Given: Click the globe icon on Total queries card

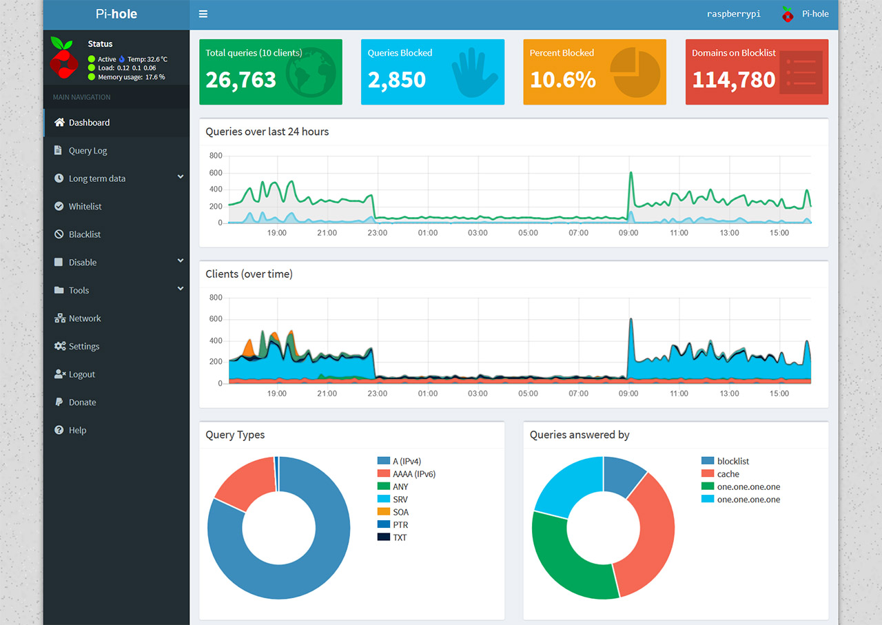Looking at the screenshot, I should 311,72.
